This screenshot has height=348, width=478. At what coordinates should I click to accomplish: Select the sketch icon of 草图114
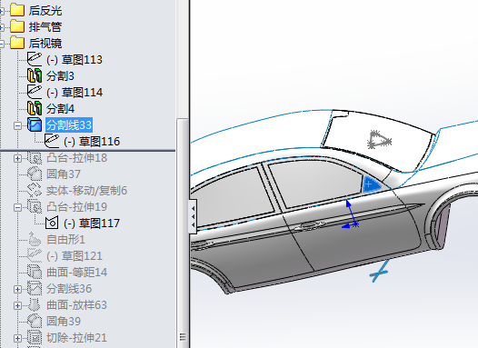point(35,92)
